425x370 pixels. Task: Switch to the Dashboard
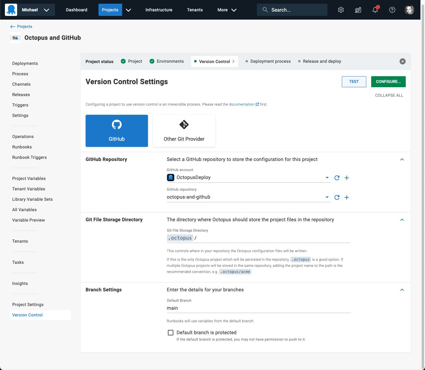tap(76, 10)
